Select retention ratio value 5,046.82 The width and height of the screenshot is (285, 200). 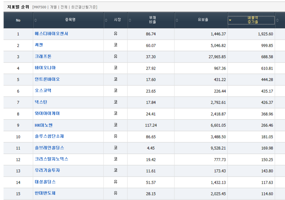click(x=218, y=45)
